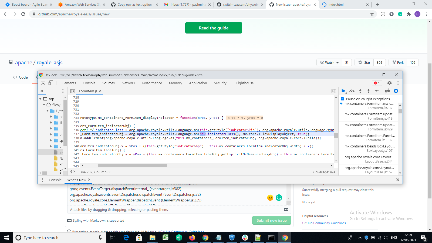Image resolution: width=432 pixels, height=243 pixels.
Task: Expand the sp folder in navigator
Action: point(51,140)
